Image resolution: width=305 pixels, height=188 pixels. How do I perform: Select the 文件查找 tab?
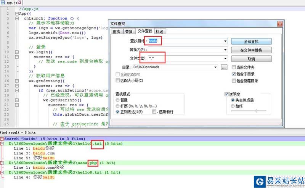145,31
